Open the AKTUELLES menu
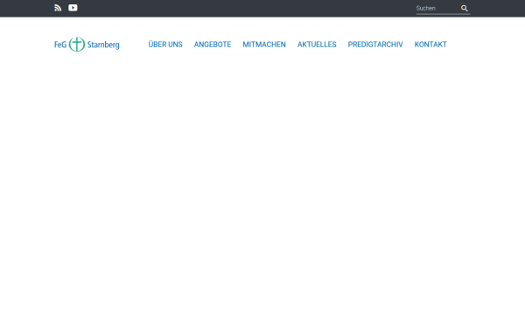525x328 pixels. [x=317, y=45]
